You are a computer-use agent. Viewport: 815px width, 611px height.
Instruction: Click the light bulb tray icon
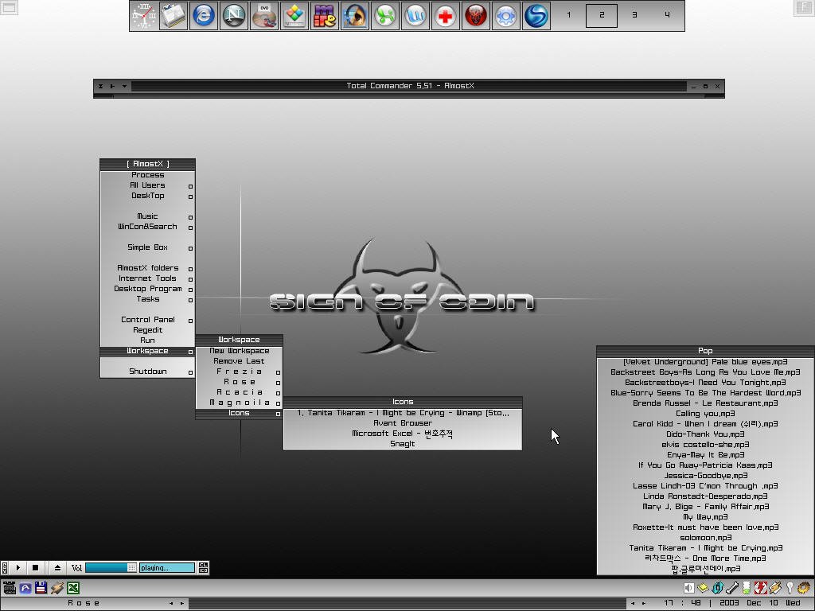[x=790, y=588]
